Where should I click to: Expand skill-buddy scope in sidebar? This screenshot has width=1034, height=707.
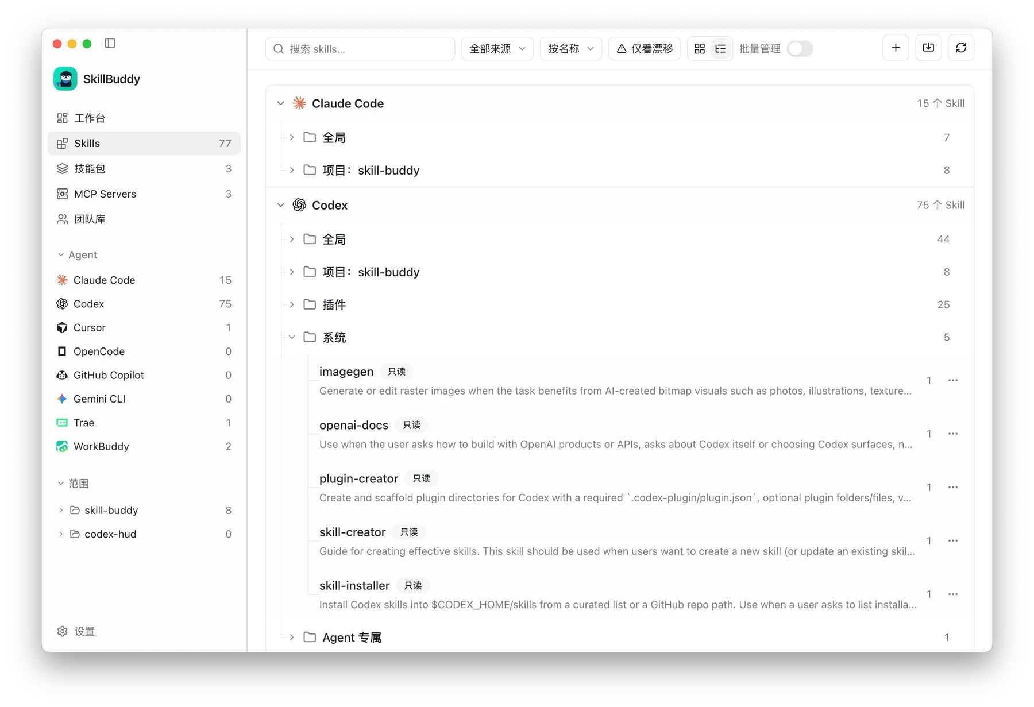click(61, 510)
